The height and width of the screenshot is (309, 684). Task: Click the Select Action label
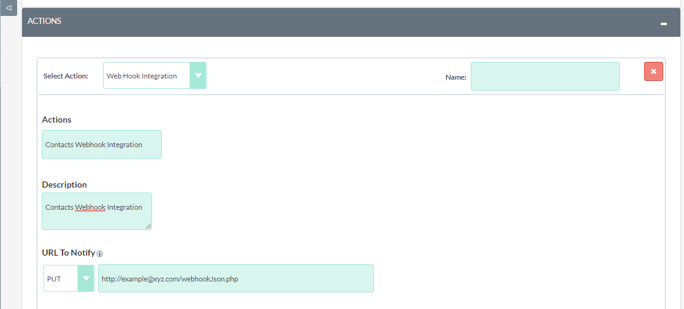pyautogui.click(x=66, y=76)
